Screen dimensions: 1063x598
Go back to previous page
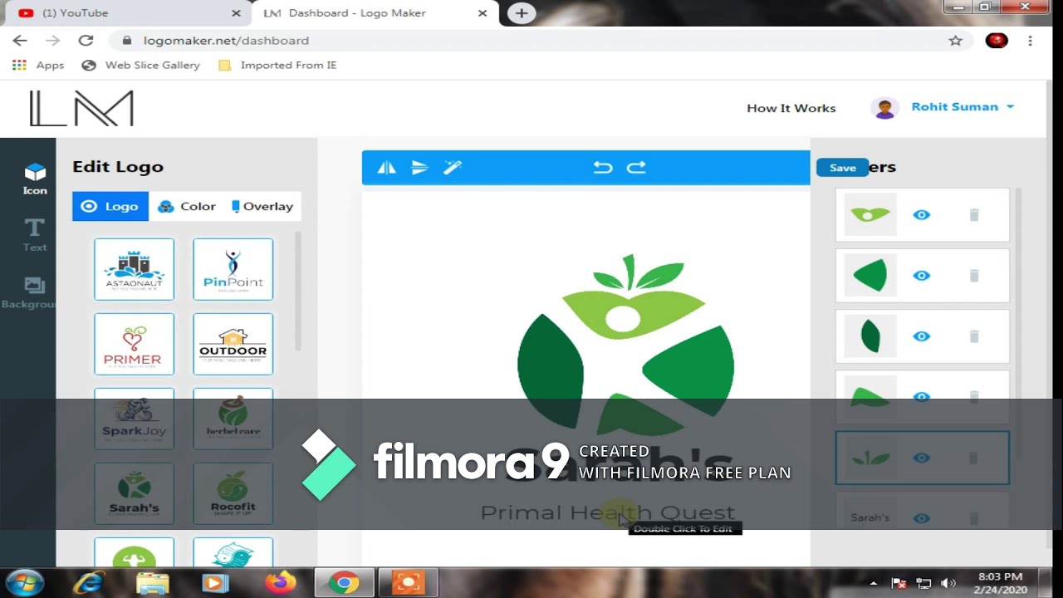click(20, 40)
